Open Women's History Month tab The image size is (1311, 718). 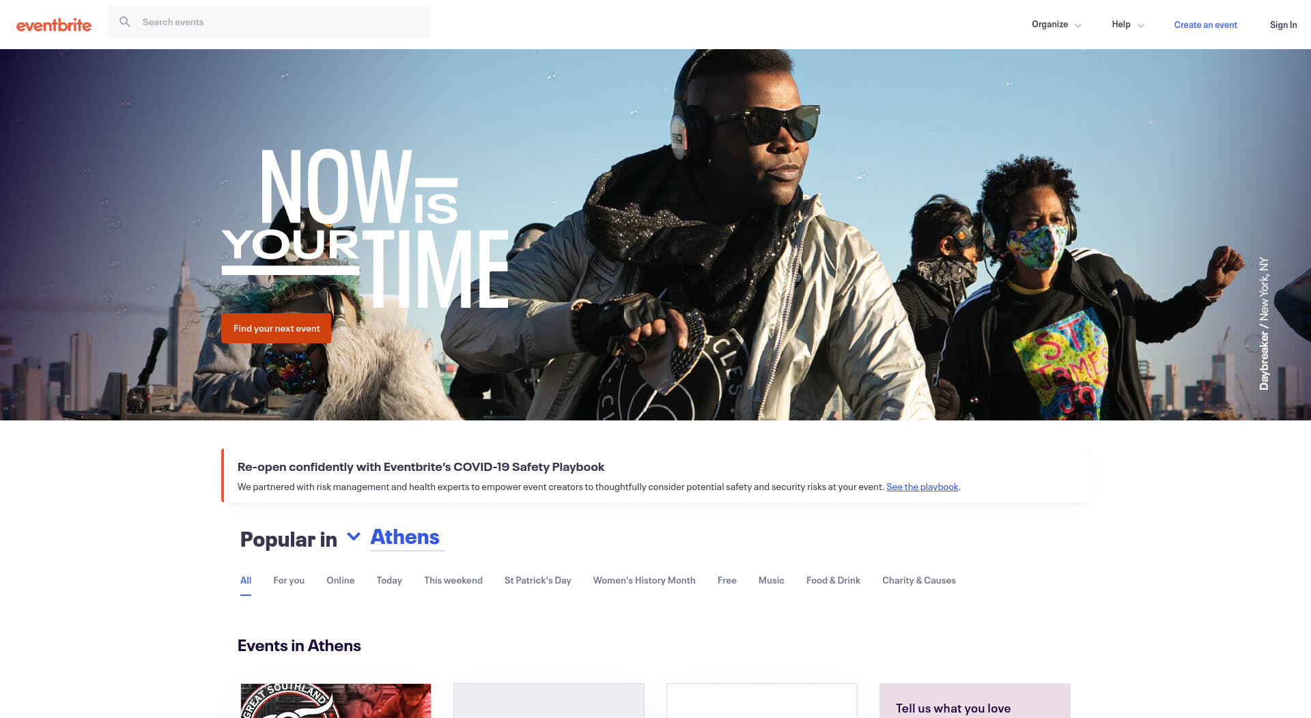point(644,580)
